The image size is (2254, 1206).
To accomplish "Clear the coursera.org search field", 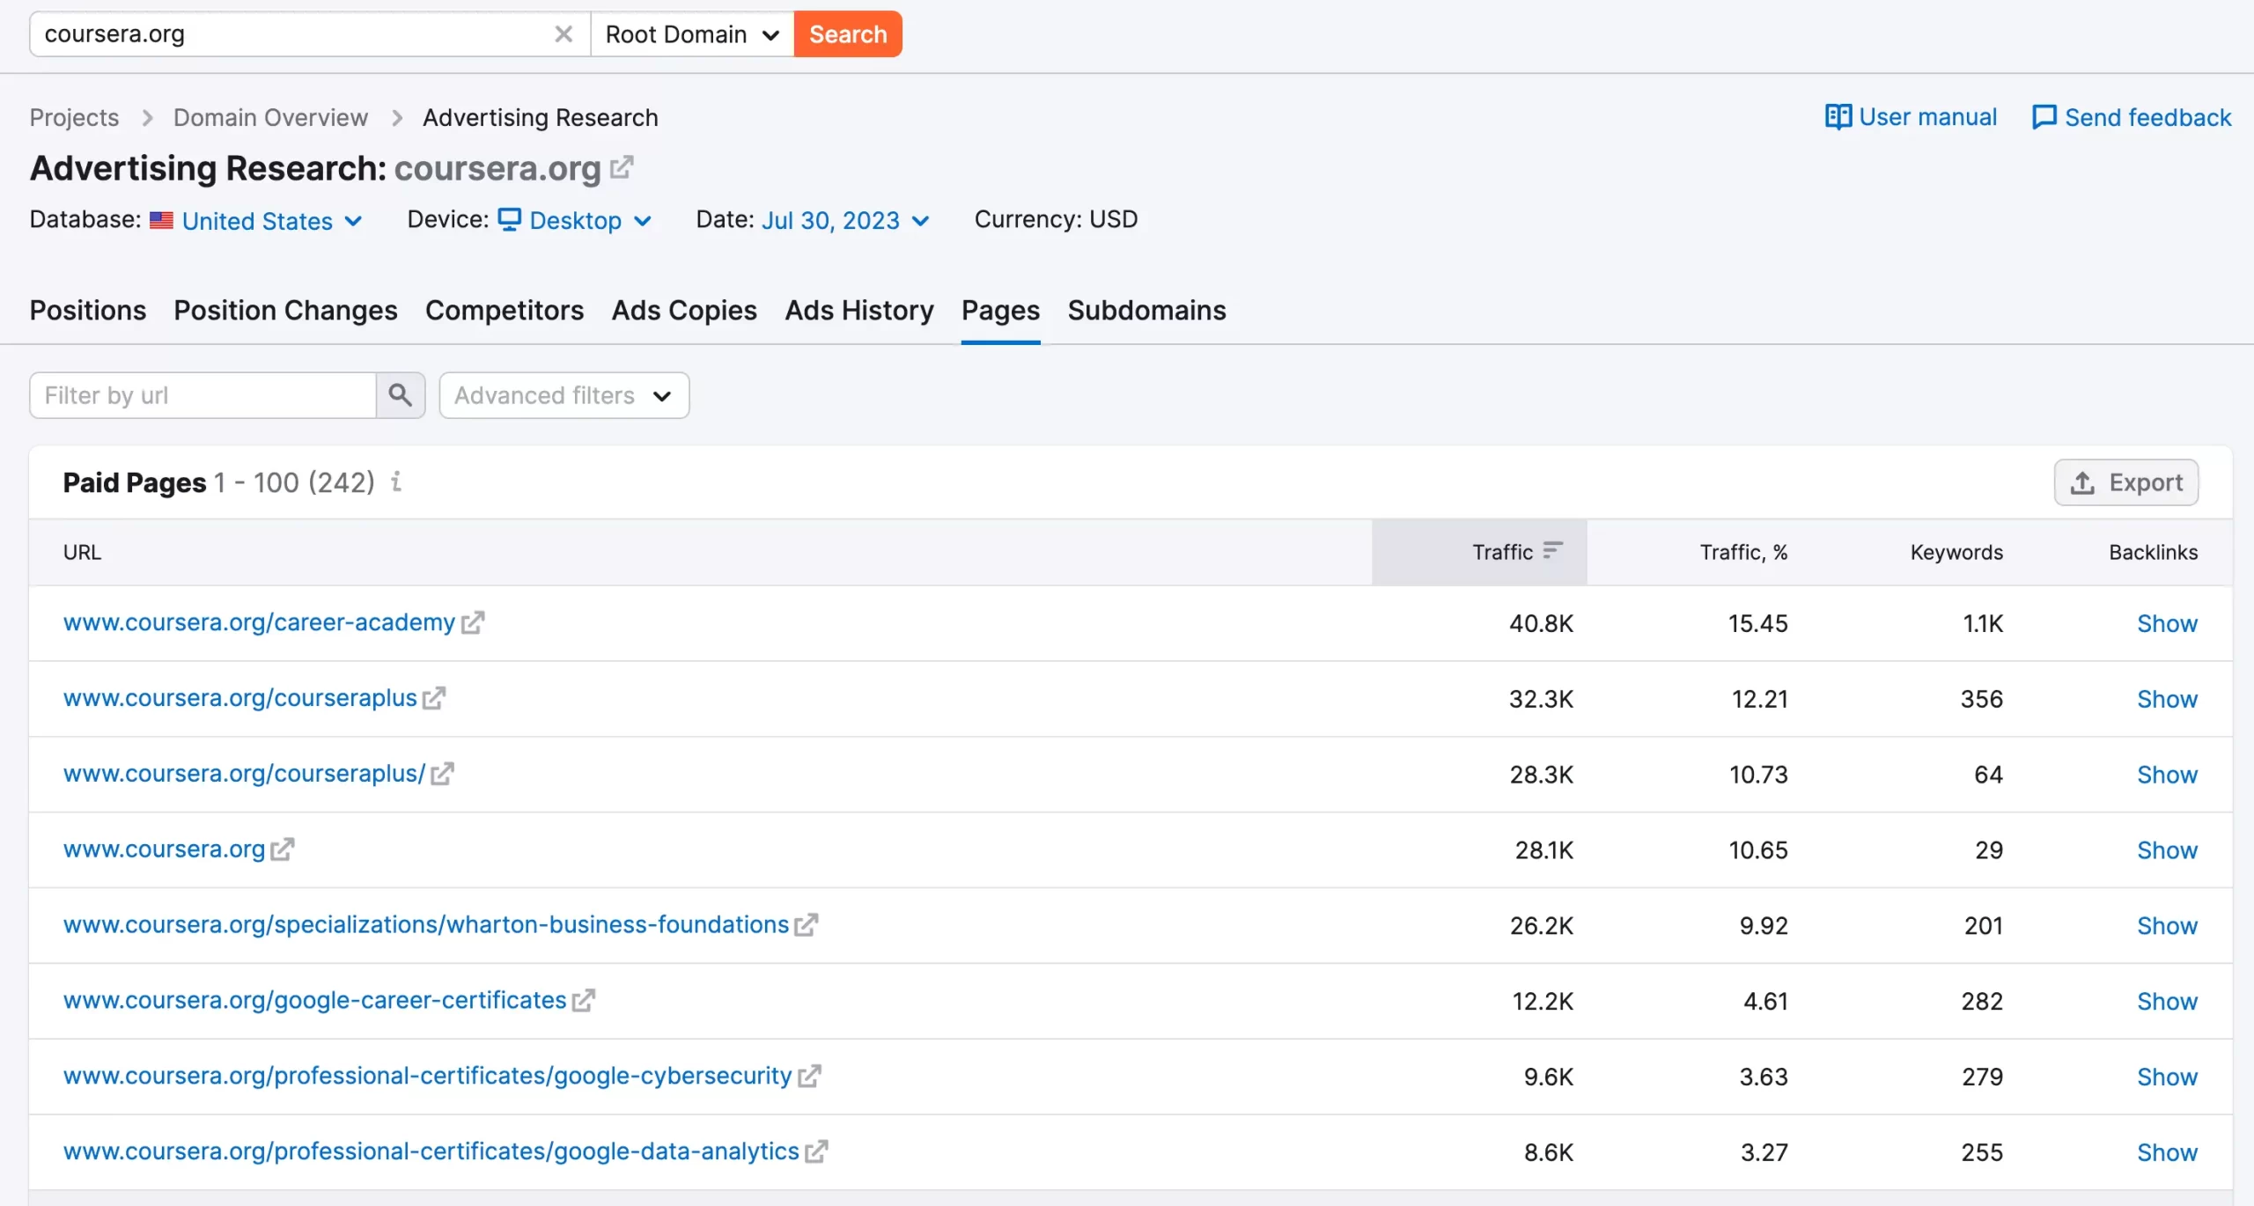I will coord(563,34).
